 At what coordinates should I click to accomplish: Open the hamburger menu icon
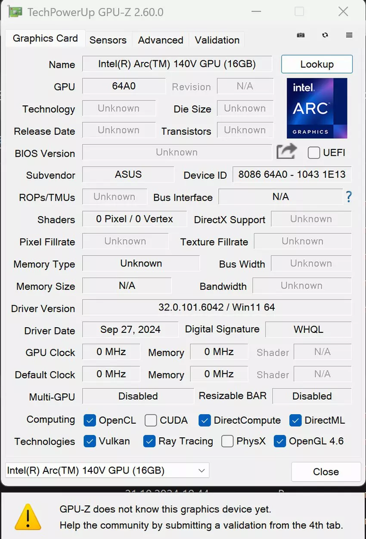(x=349, y=35)
